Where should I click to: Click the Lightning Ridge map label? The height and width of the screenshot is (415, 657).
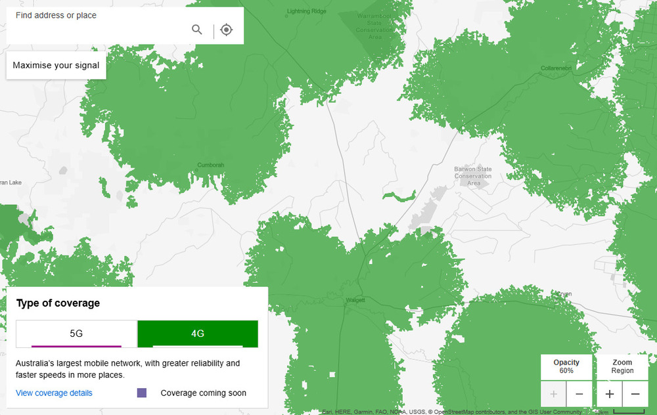[x=307, y=12]
